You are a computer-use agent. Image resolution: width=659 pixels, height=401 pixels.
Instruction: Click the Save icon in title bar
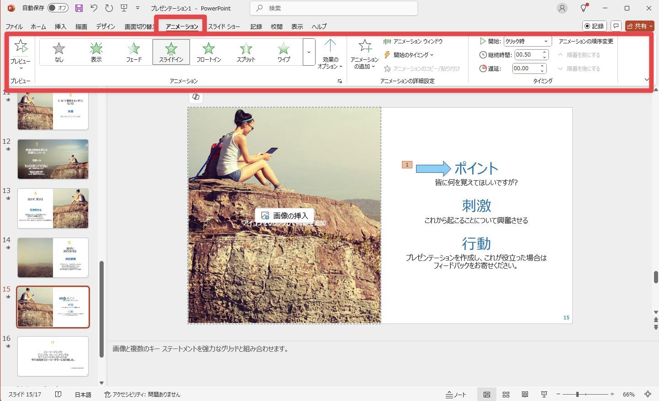point(79,8)
